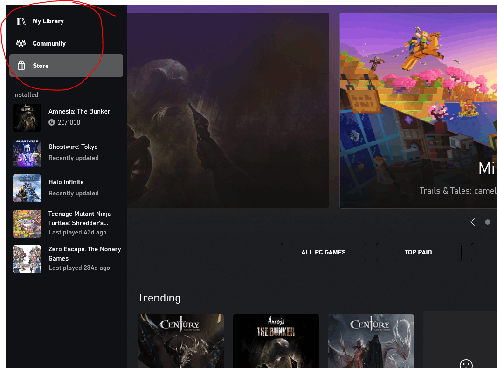Click the sad face feedback icon
This screenshot has height=368, width=497.
point(466,364)
